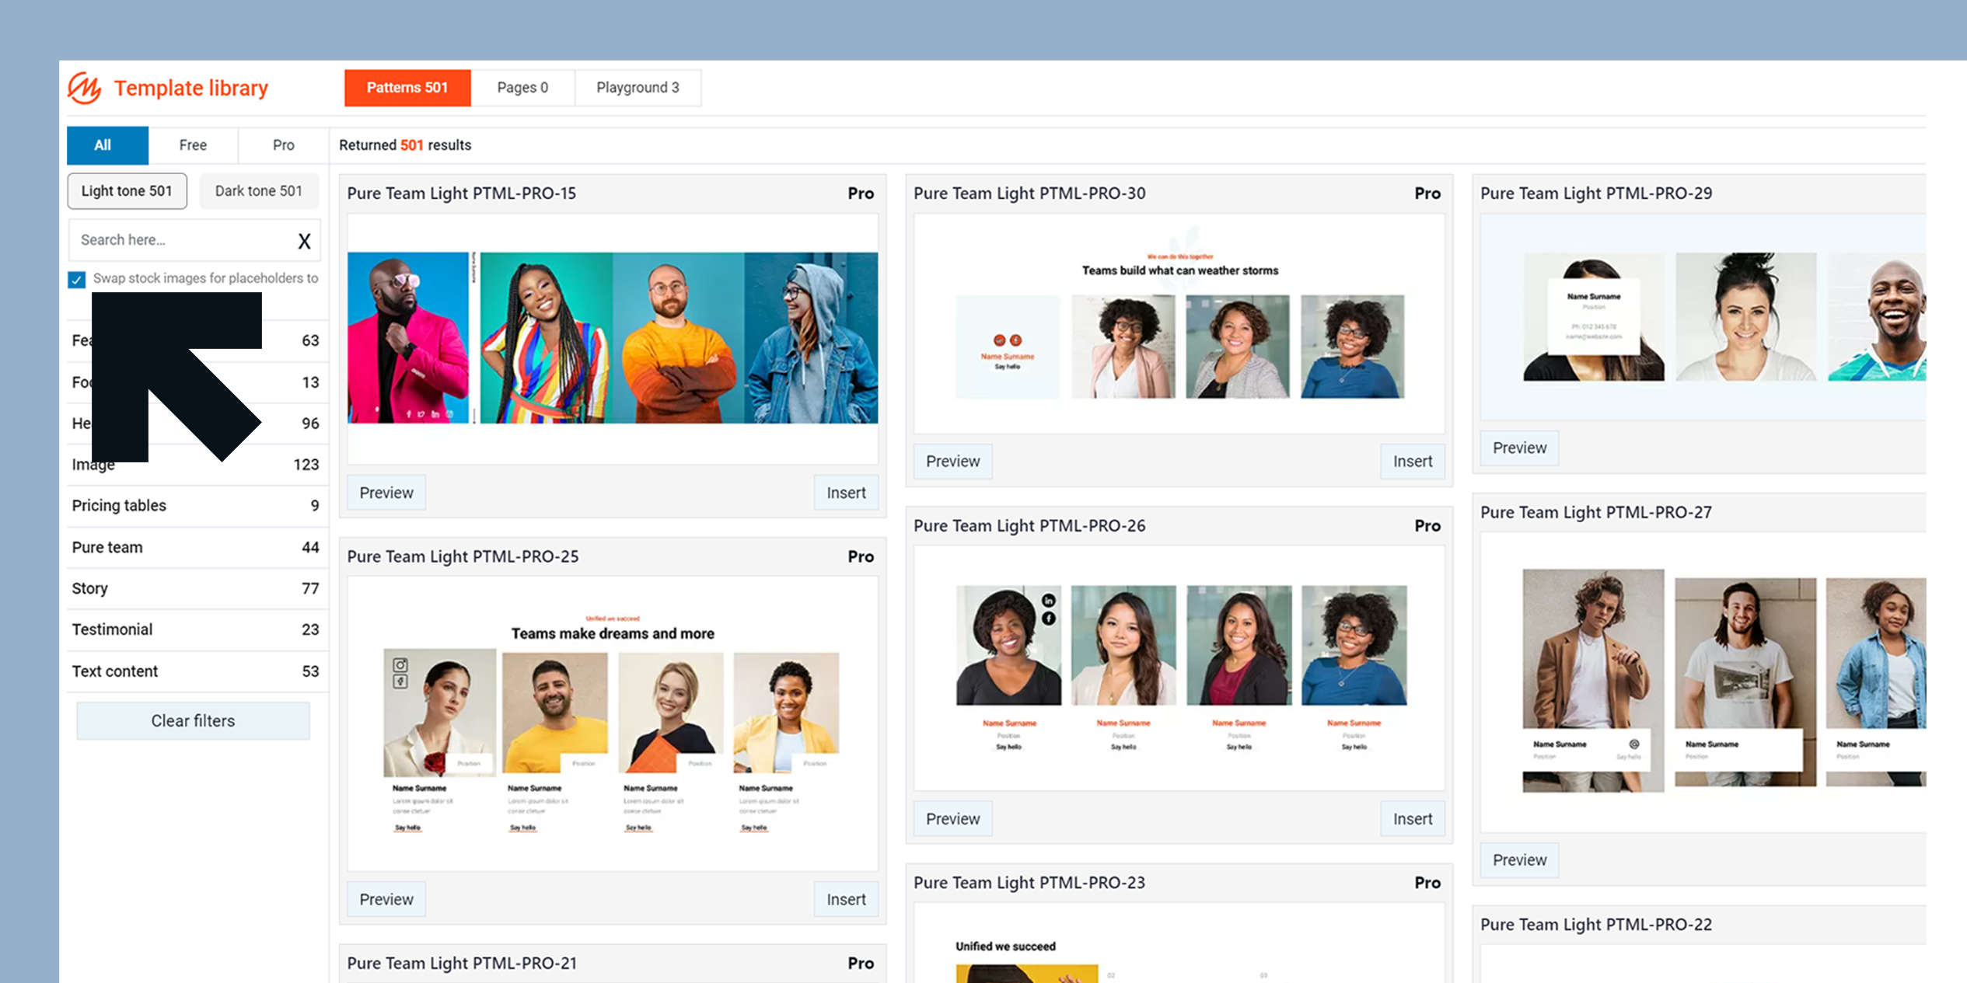Screen dimensions: 1967x983
Task: Filter by Testimonial category
Action: click(x=196, y=629)
